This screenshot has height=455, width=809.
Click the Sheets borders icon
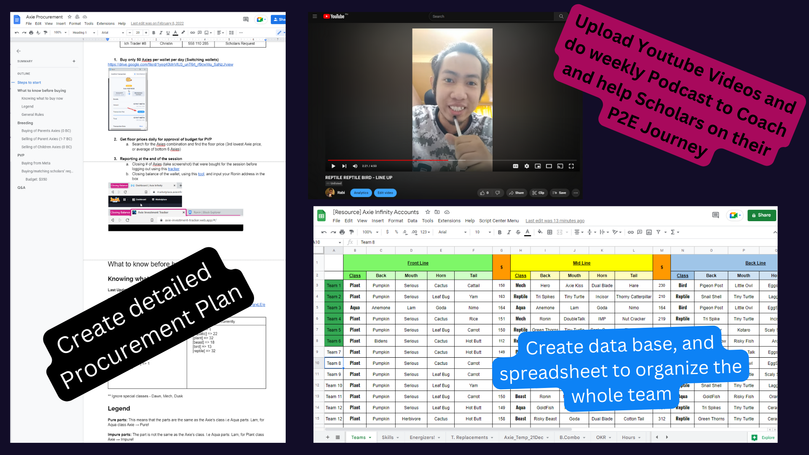coord(549,232)
